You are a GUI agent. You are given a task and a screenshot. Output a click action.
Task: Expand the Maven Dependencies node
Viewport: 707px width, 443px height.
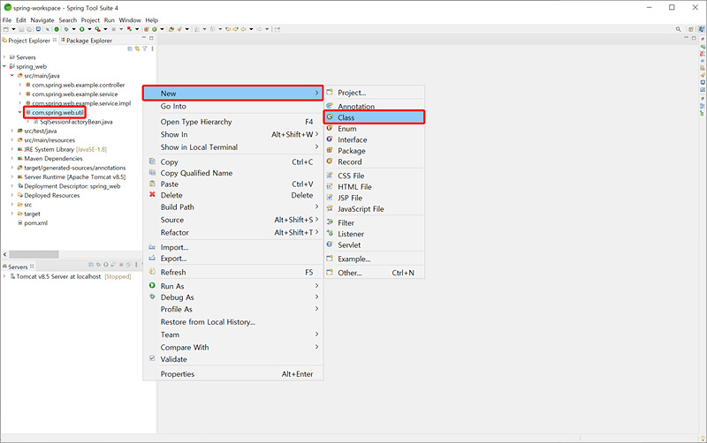pos(12,158)
